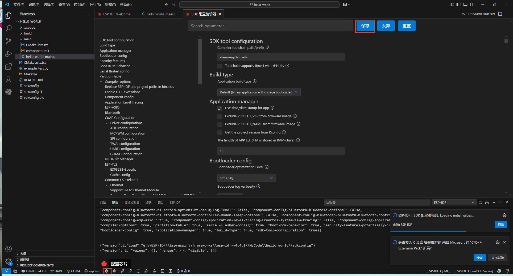The height and width of the screenshot is (276, 513).
Task: Open Accounts menu in activity bar
Action: (x=9, y=249)
